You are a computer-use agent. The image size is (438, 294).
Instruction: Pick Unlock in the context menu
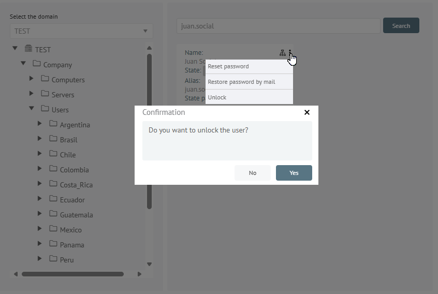tap(249, 97)
